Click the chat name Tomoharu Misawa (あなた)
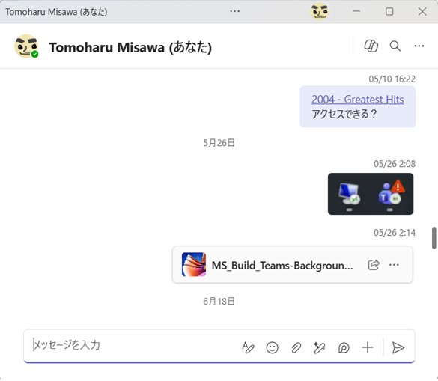Screen dimensions: 438x381 coord(130,47)
